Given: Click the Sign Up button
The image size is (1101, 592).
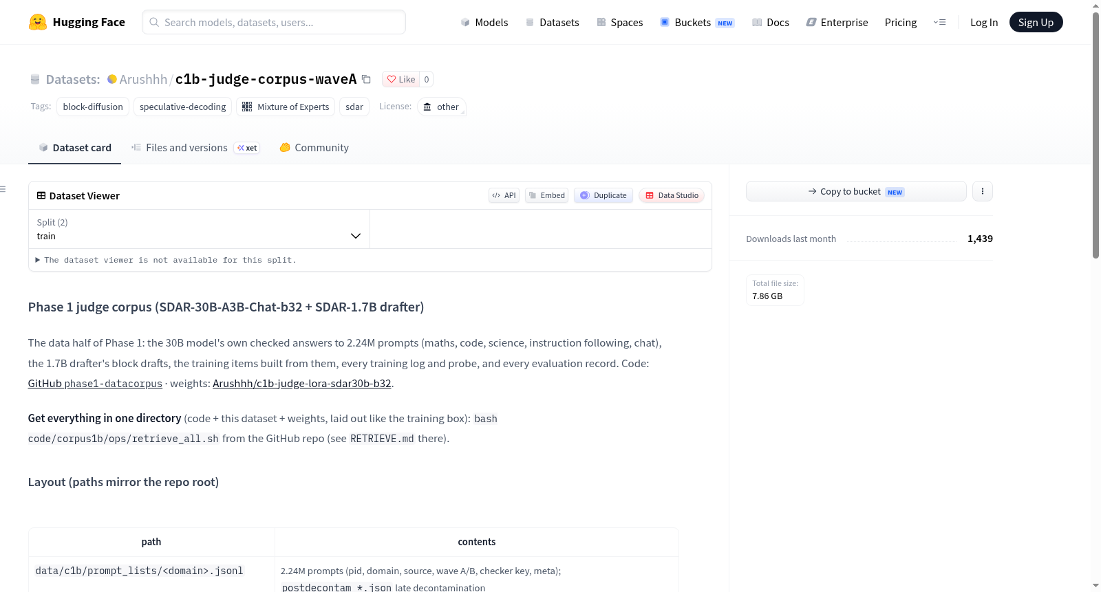Looking at the screenshot, I should (1036, 22).
